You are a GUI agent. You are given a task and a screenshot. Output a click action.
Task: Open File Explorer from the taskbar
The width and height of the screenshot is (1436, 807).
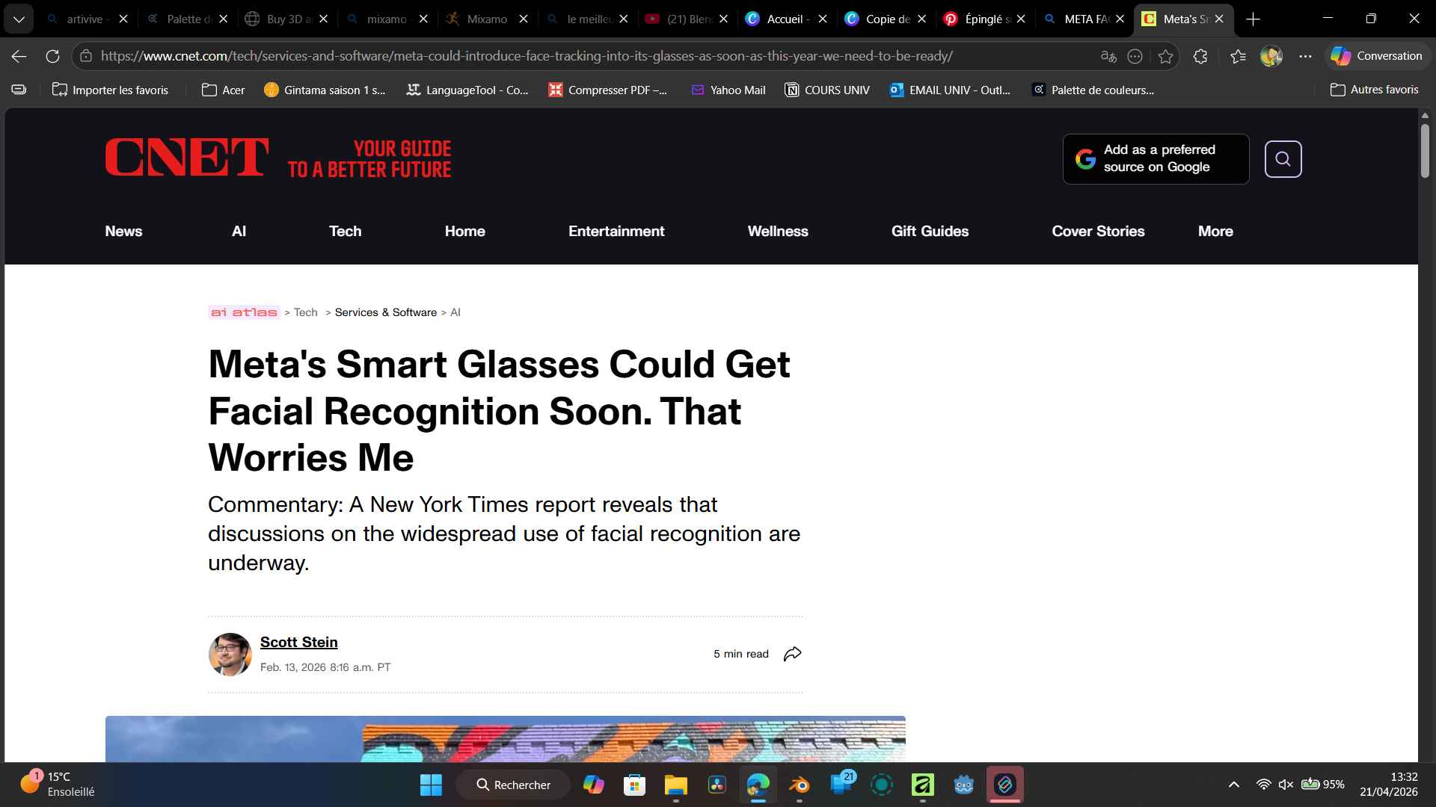pyautogui.click(x=675, y=785)
